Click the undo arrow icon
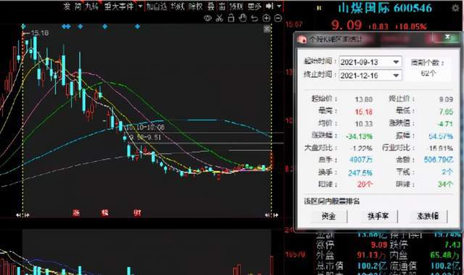This screenshot has height=275, width=464. click(x=254, y=18)
